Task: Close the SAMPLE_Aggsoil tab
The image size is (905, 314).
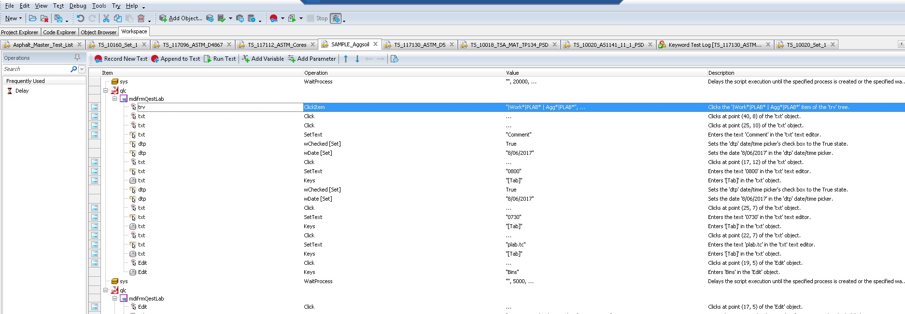Action: [x=375, y=44]
